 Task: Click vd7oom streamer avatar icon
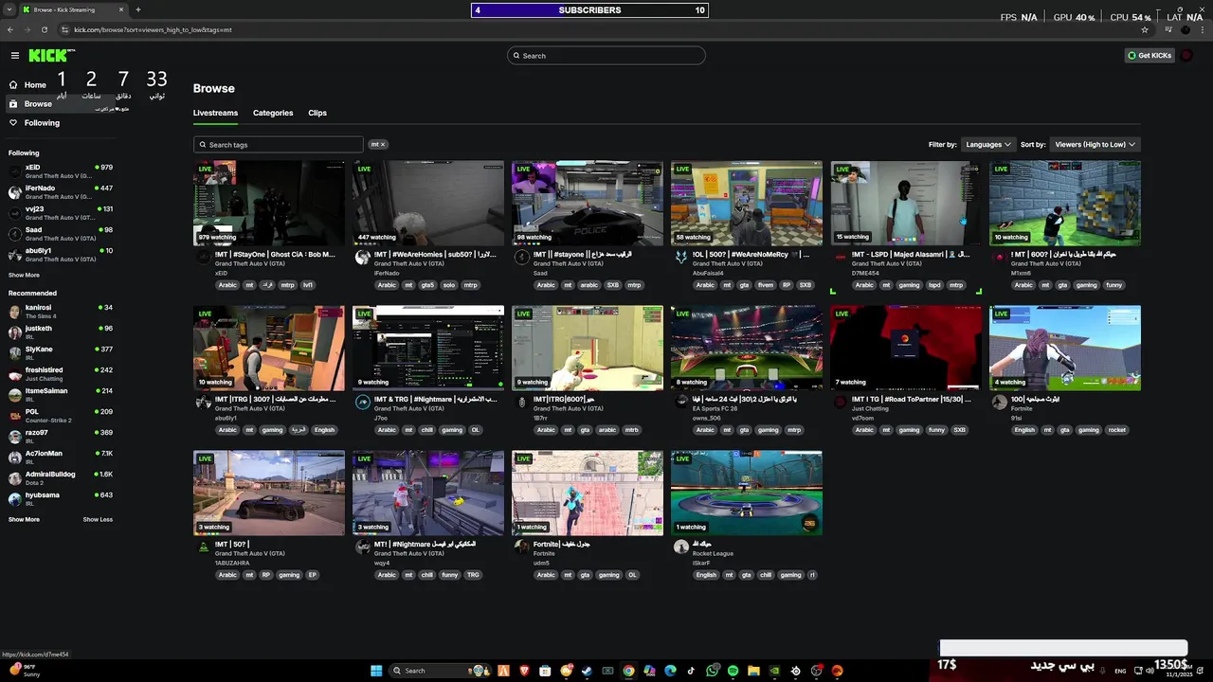tap(840, 403)
